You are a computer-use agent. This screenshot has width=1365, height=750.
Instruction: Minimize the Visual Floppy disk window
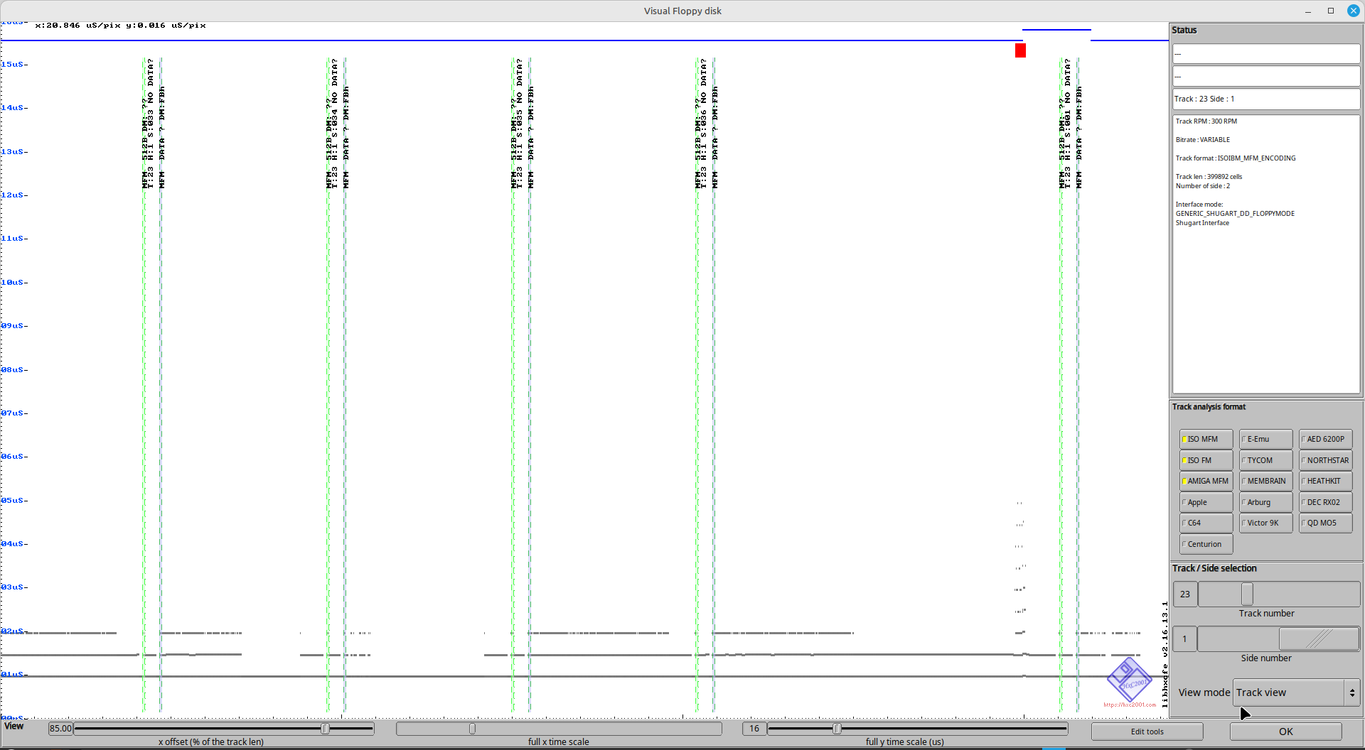1308,11
